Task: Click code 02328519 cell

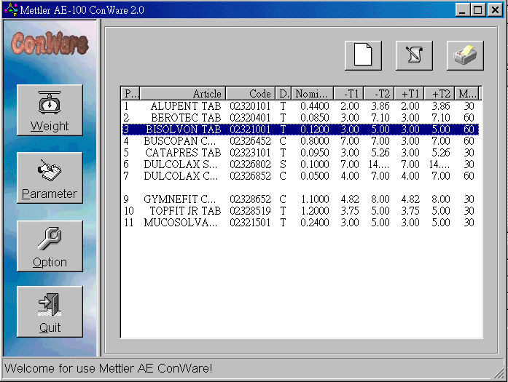Action: pyautogui.click(x=250, y=211)
